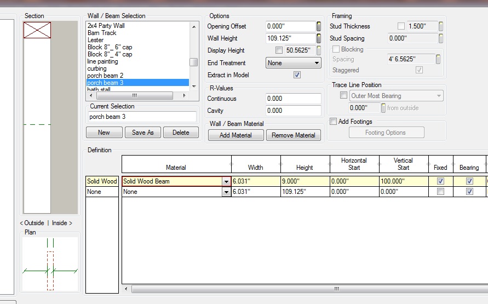Select 'porch beam 2' in the list

coord(106,76)
